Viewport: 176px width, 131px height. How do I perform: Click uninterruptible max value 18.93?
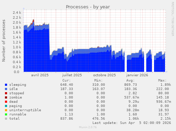[x=164, y=110]
